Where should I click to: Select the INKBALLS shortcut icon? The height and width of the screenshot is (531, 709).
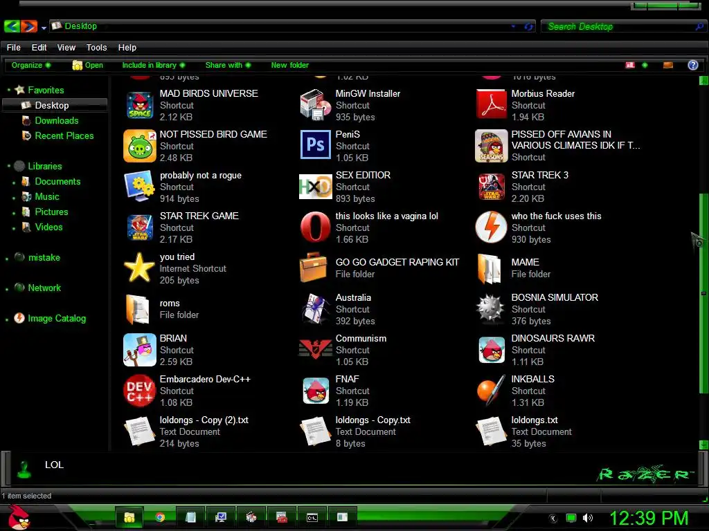click(x=492, y=390)
